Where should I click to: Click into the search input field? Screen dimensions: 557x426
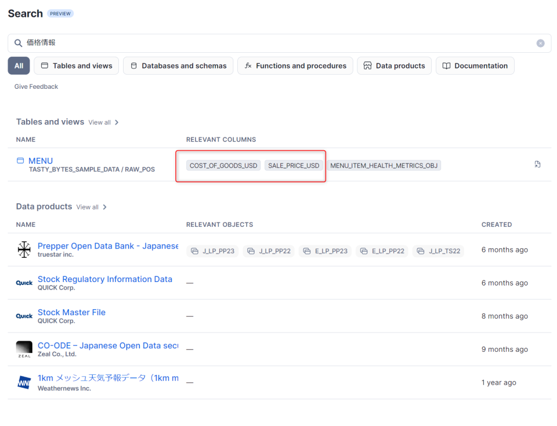278,43
